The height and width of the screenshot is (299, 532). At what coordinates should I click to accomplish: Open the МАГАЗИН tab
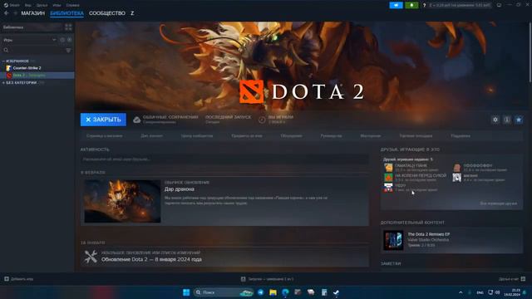(33, 13)
